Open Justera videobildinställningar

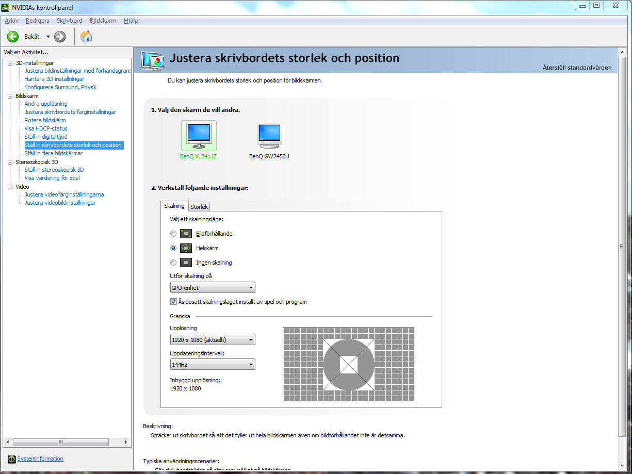(60, 203)
